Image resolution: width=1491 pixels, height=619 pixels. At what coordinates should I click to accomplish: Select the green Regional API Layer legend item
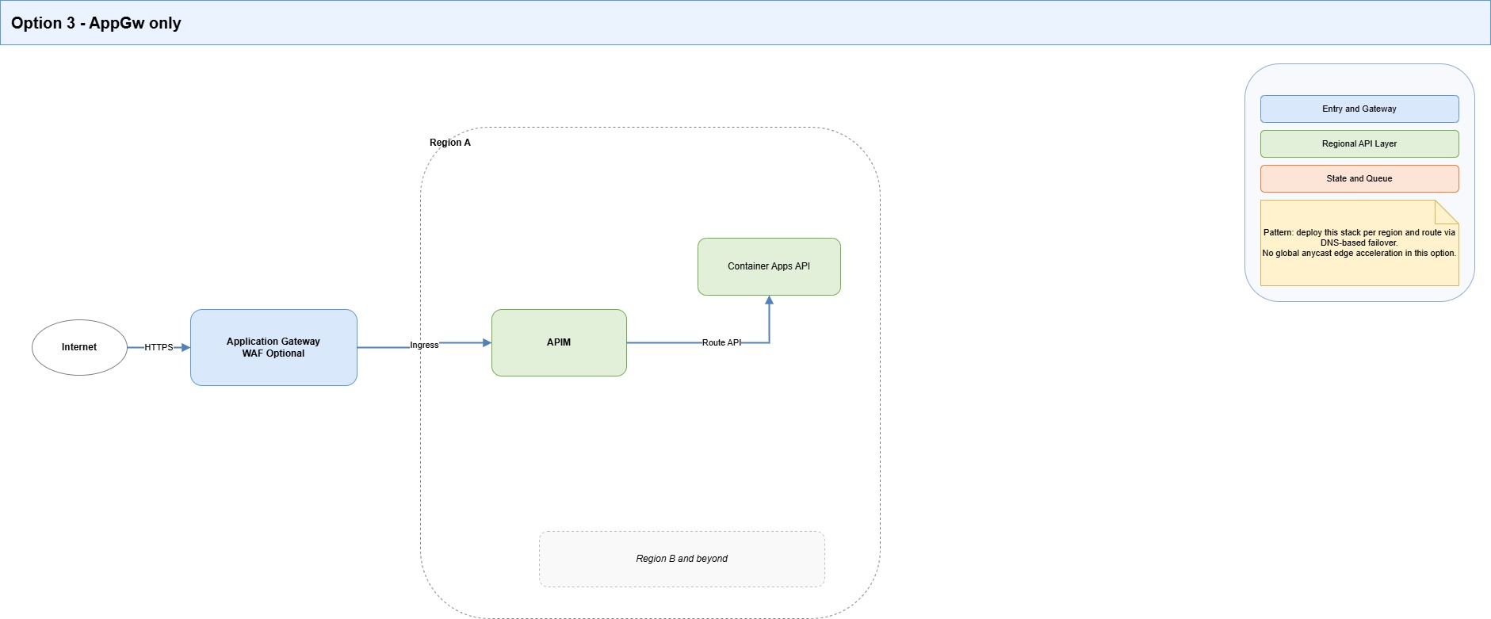click(1359, 144)
